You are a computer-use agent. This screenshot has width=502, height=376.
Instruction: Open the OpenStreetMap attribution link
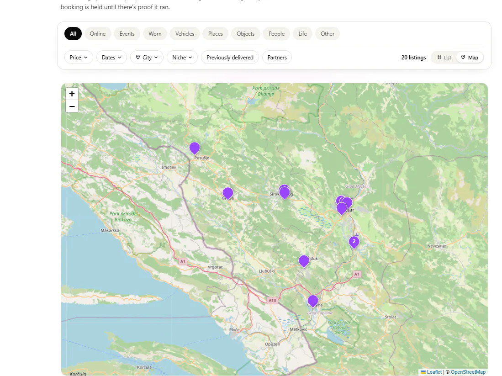click(x=468, y=372)
